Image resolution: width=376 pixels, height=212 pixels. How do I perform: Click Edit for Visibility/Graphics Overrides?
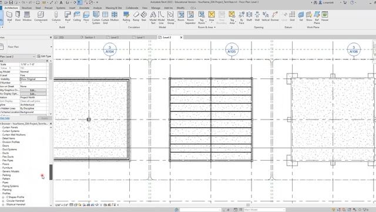click(33, 90)
